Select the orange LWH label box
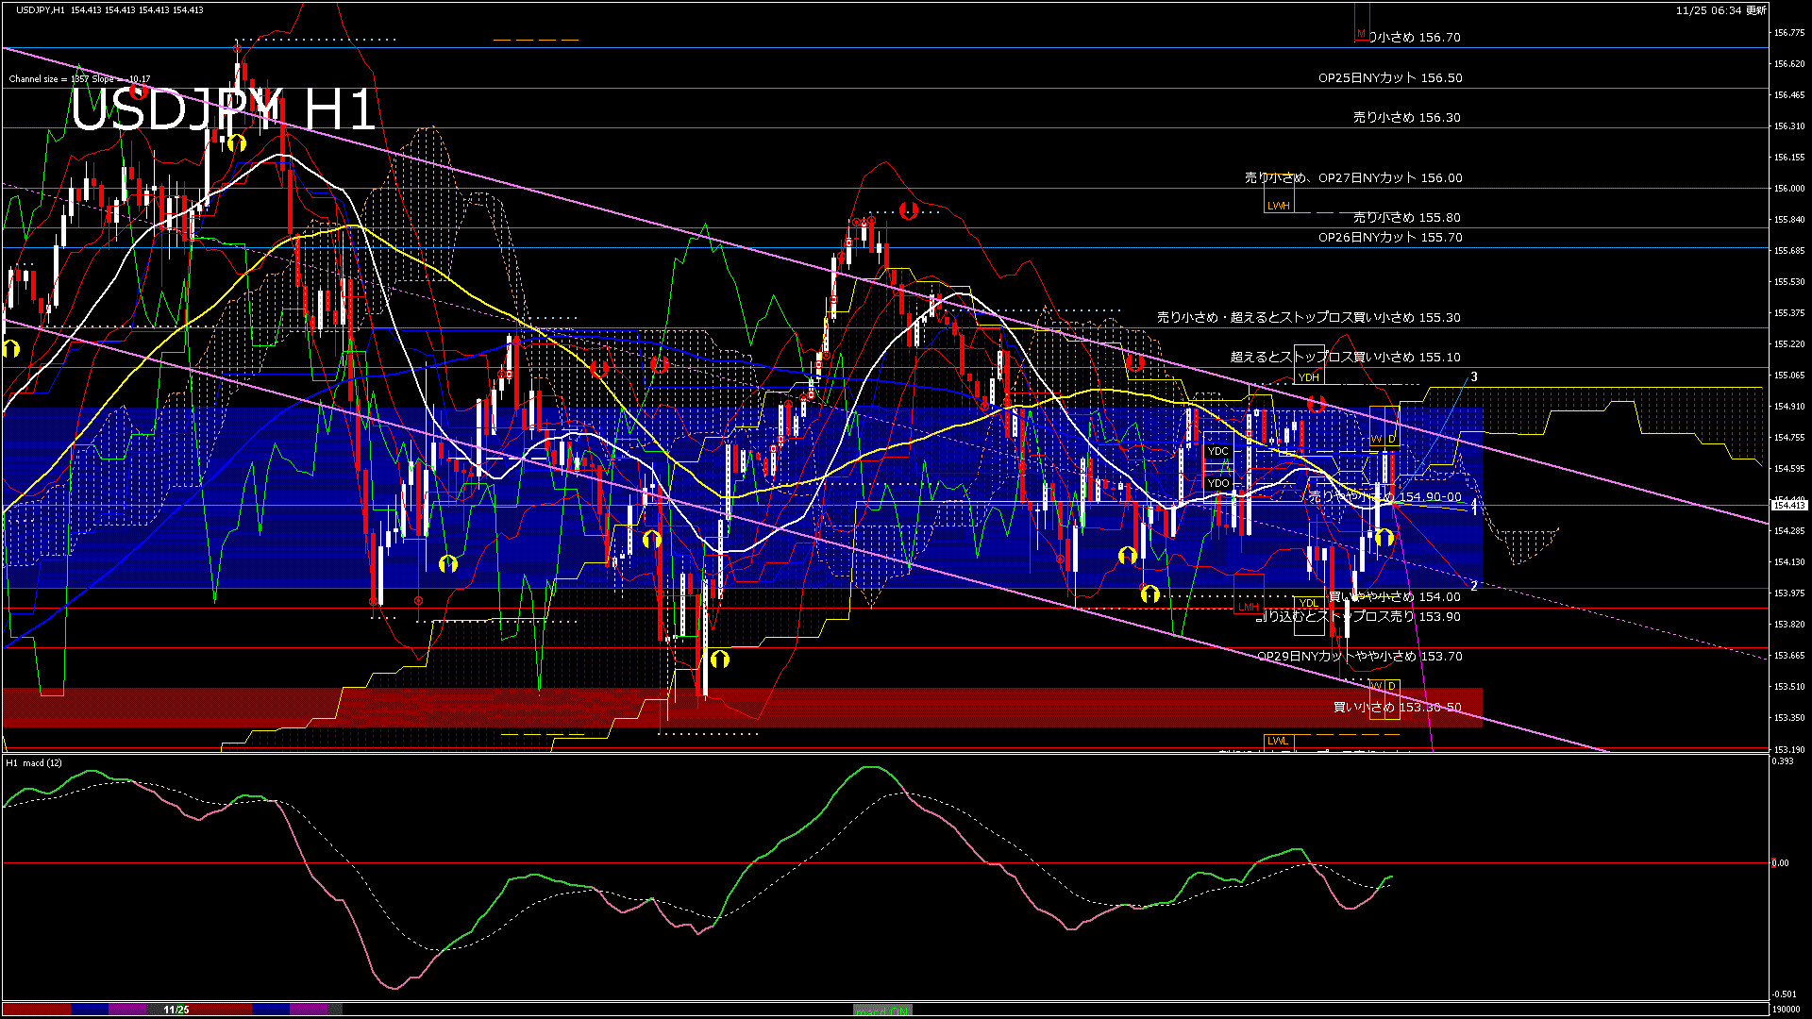 (1278, 206)
